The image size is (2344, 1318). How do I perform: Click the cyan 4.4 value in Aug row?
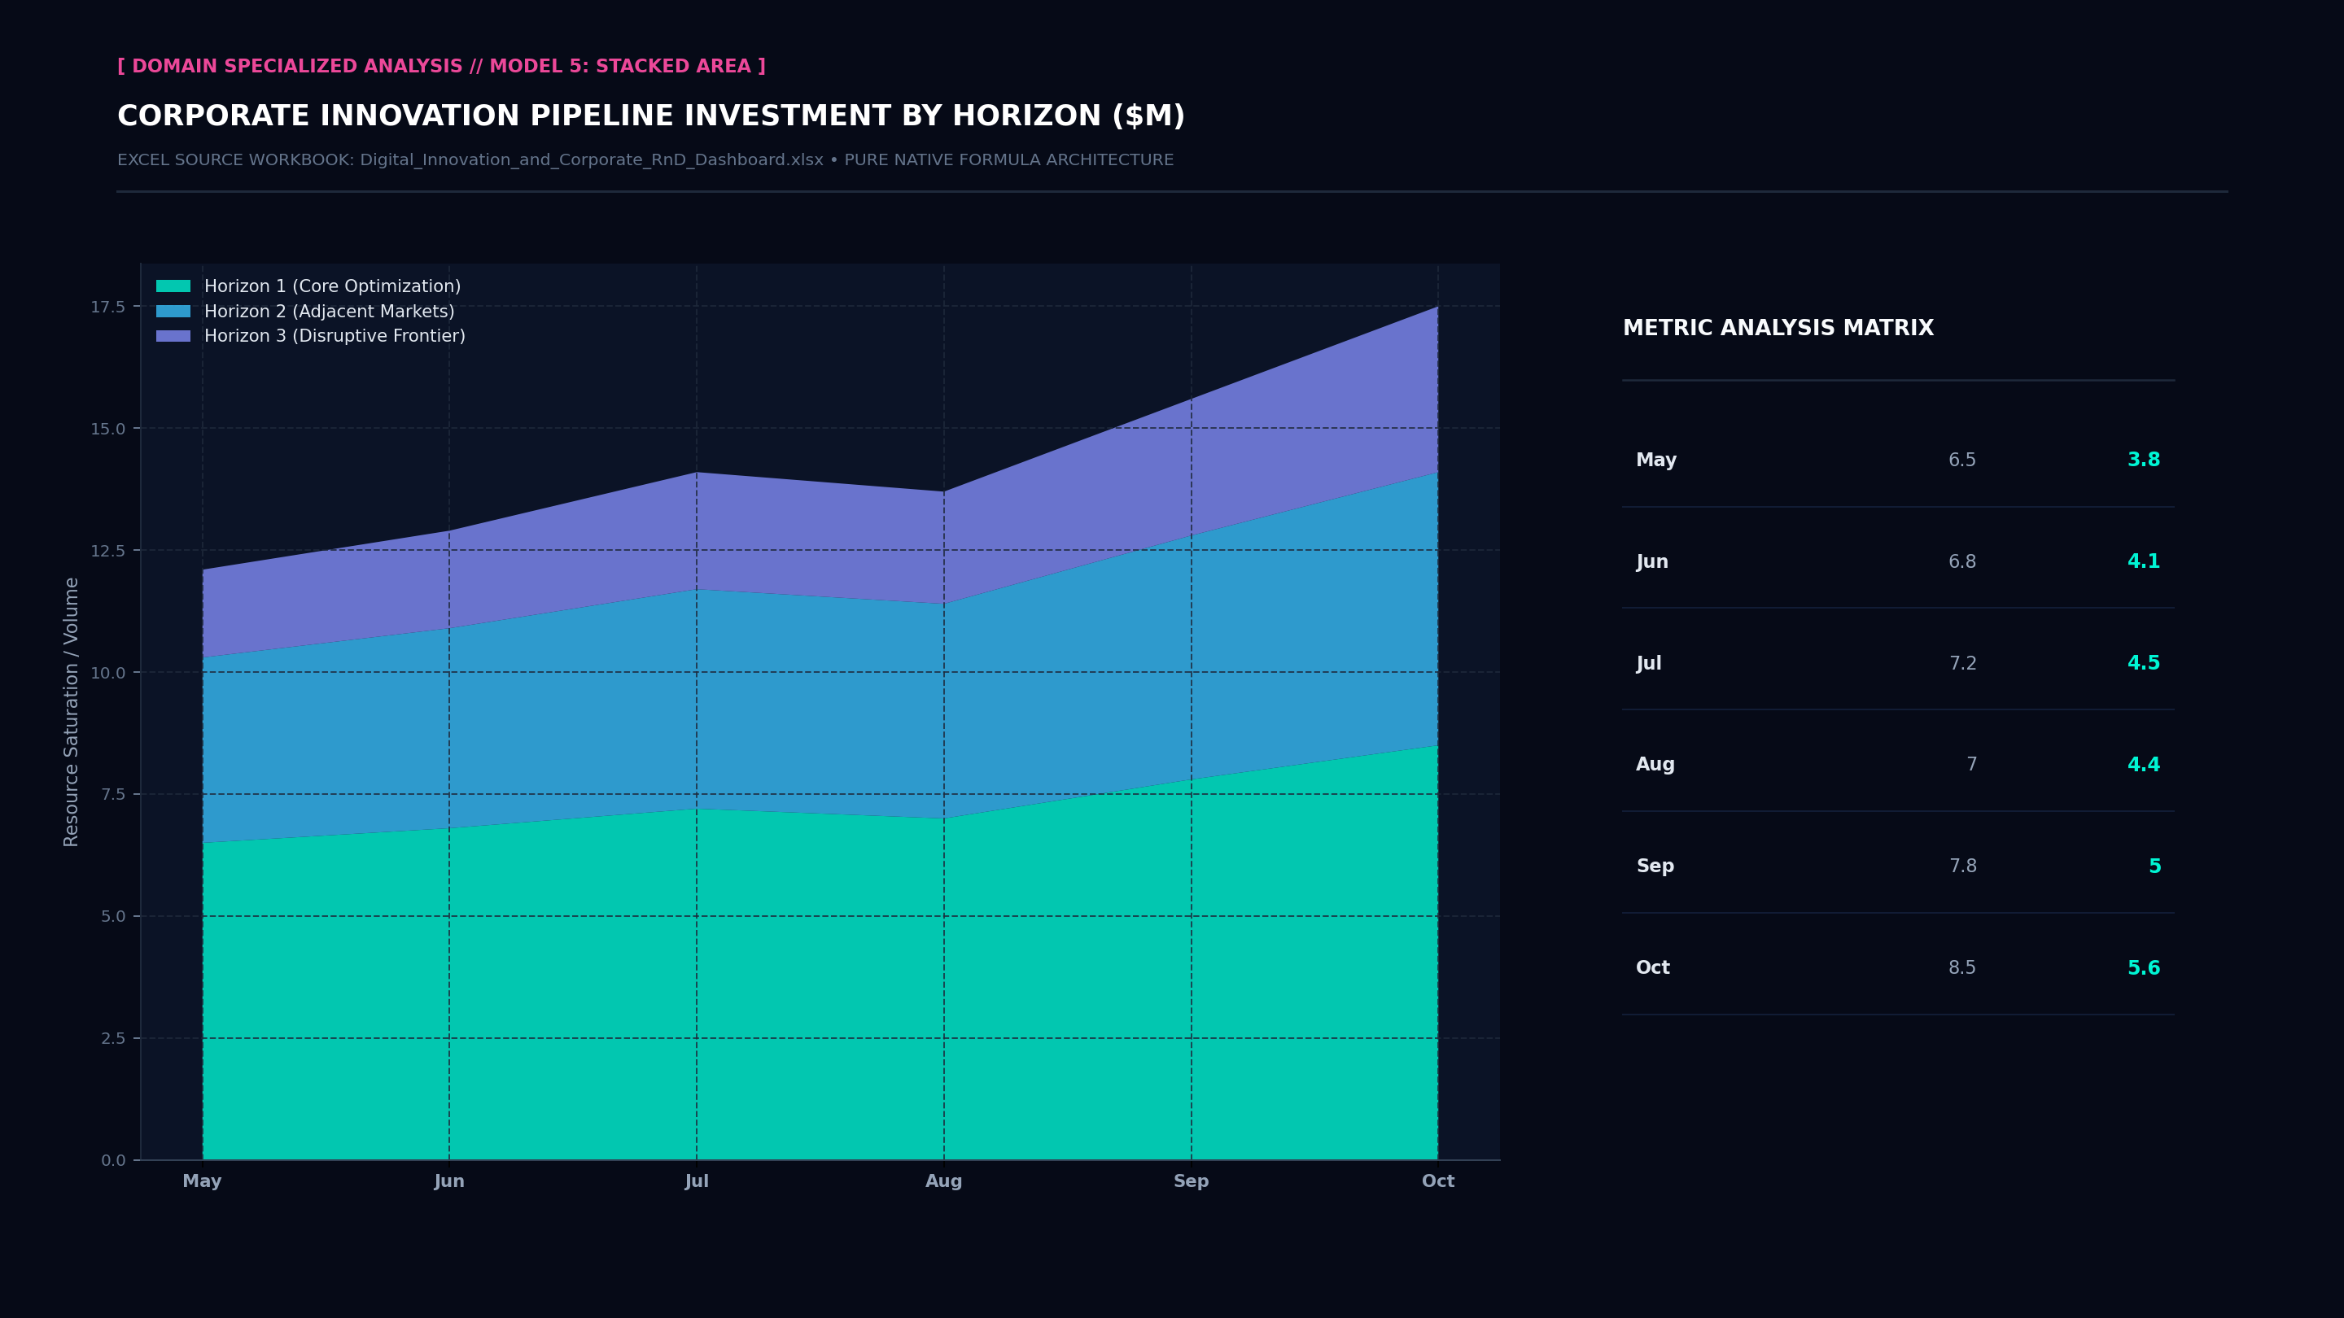pos(2143,765)
